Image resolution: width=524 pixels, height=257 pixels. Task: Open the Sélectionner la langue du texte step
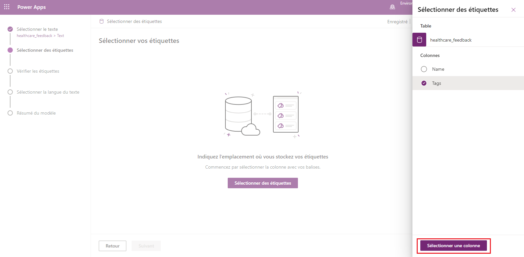click(x=48, y=92)
